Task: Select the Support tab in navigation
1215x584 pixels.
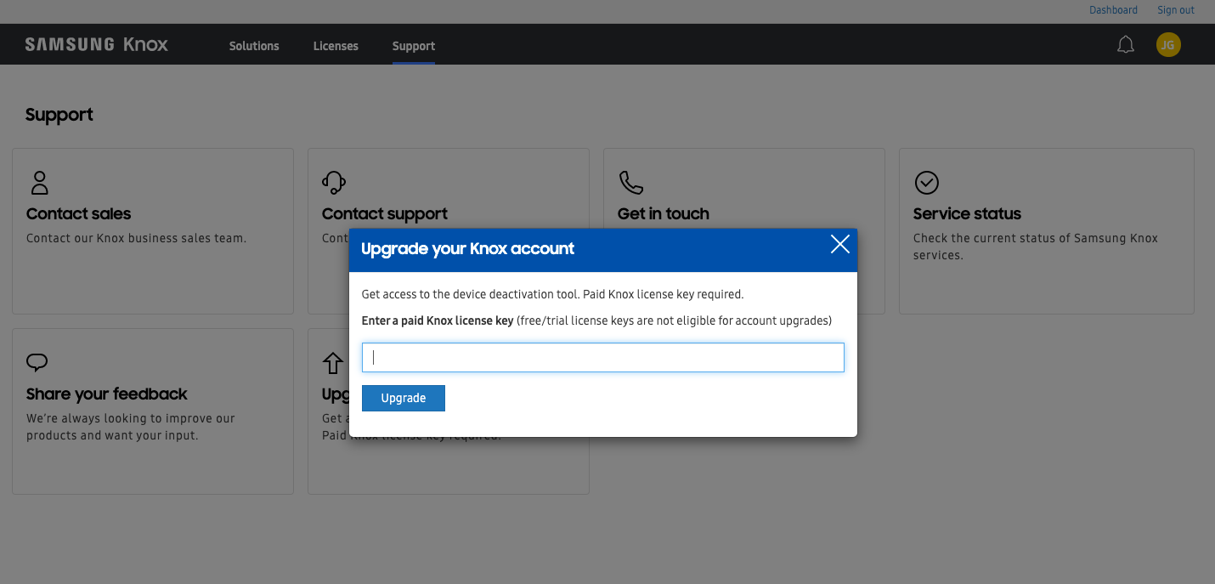Action: [x=414, y=46]
